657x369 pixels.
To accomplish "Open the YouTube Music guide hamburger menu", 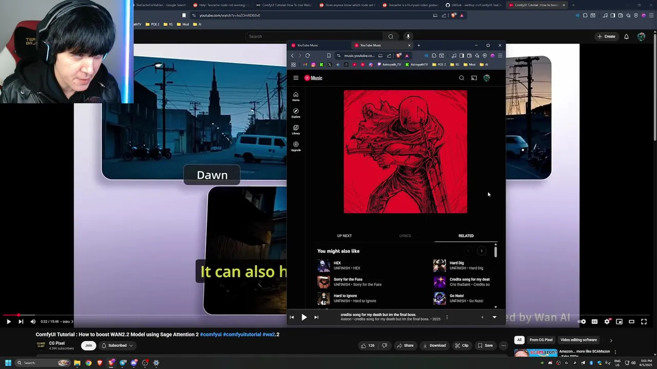I will [x=296, y=78].
